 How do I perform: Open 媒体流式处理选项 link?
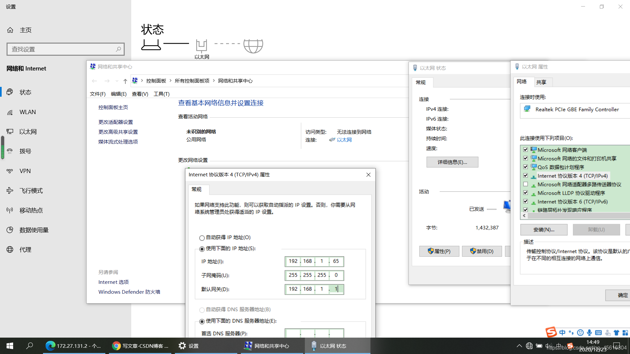[118, 142]
